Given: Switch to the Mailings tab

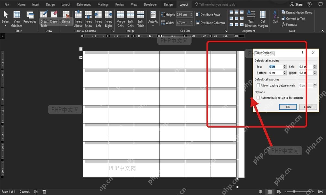Looking at the screenshot, I should click(103, 5).
